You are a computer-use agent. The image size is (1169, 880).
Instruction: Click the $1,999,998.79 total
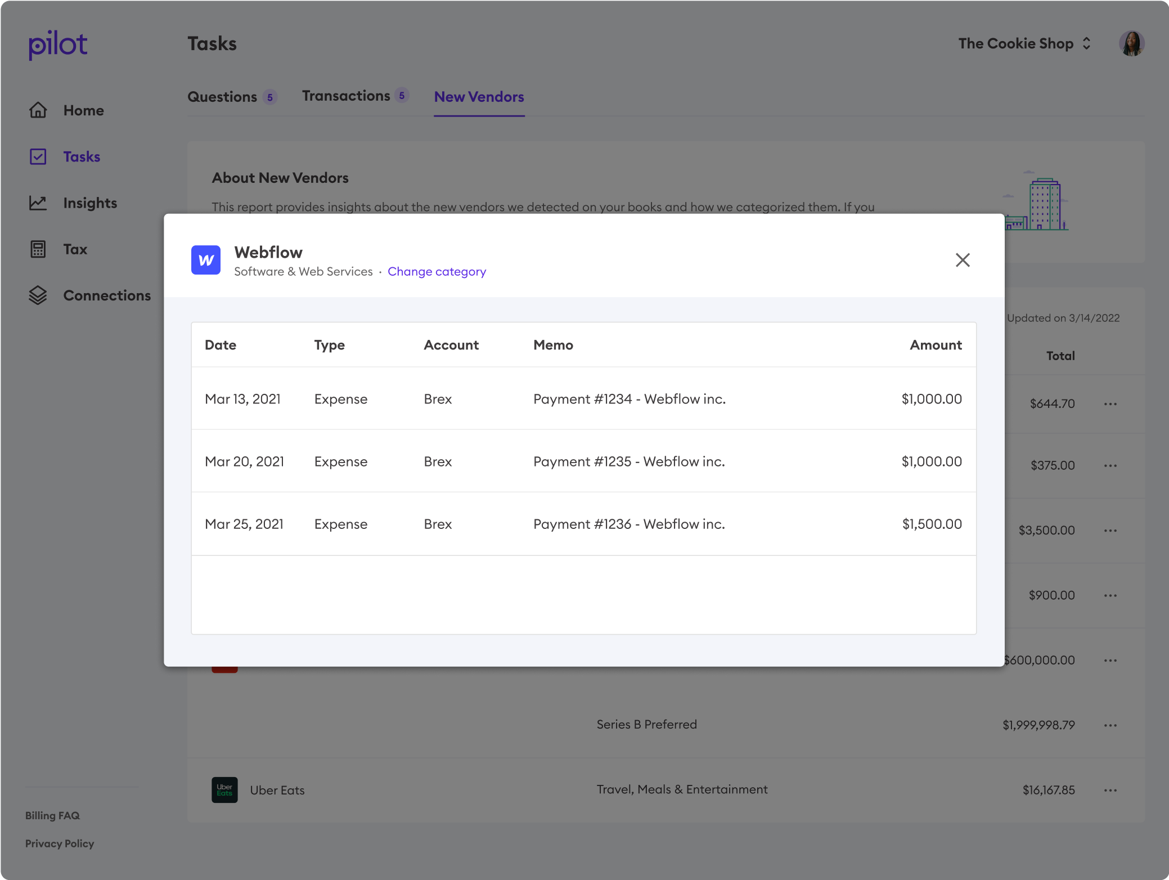click(x=1038, y=725)
